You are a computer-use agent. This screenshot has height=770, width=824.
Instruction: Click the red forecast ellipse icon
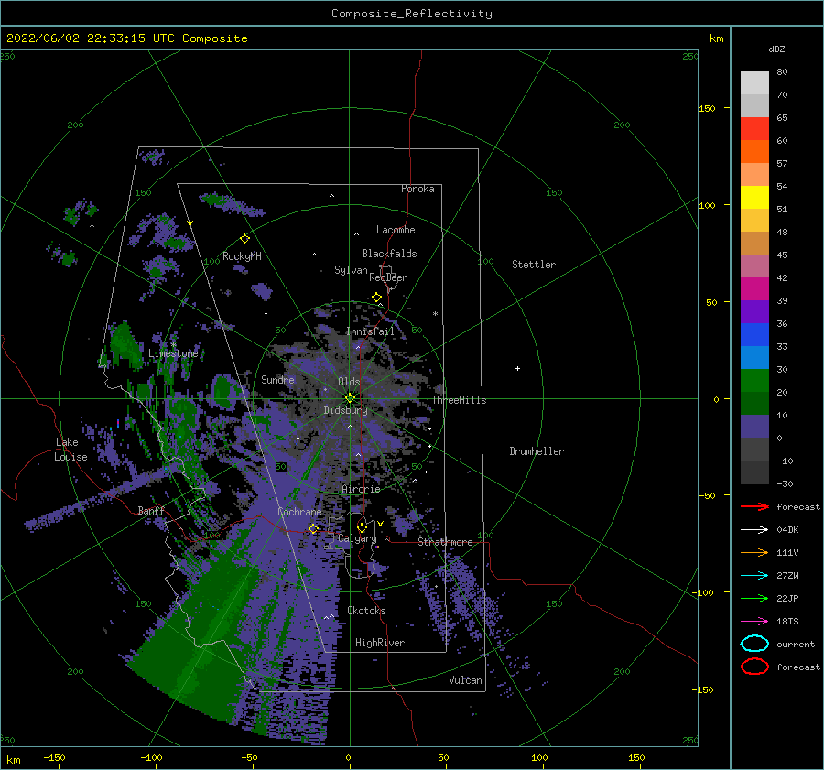click(754, 667)
